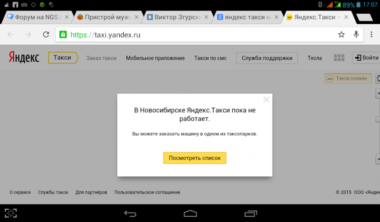The width and height of the screenshot is (380, 222).
Task: Toggle Такси онлайн map button
Action: pos(348,78)
